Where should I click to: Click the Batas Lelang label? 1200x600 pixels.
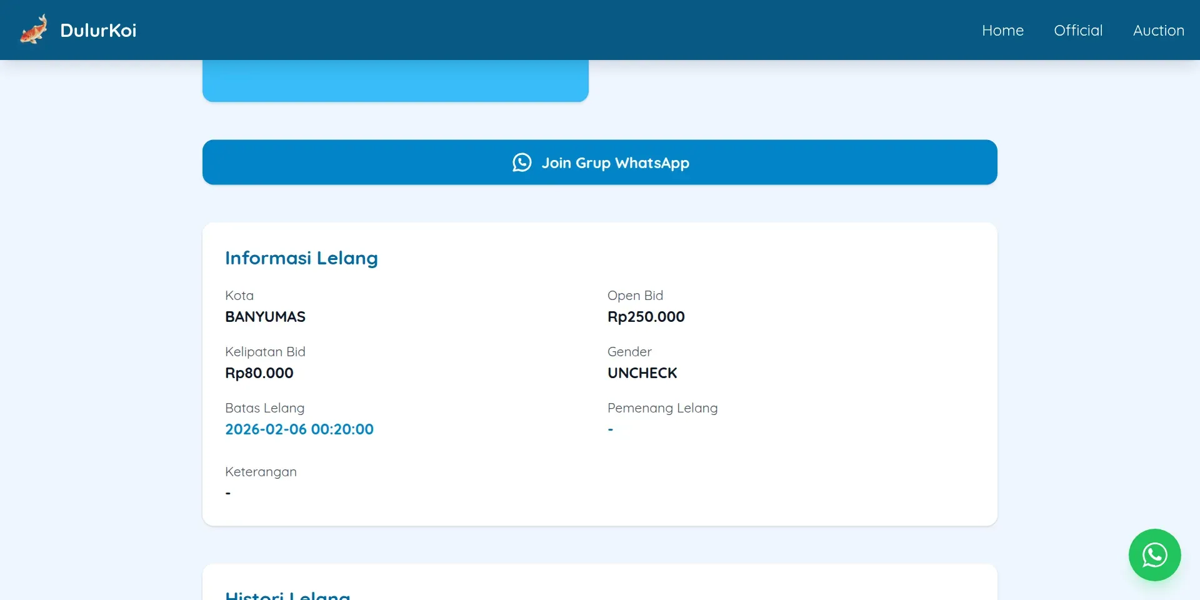(x=264, y=408)
